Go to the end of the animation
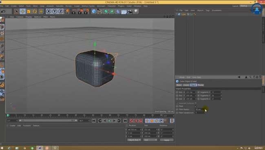 pos(125,121)
